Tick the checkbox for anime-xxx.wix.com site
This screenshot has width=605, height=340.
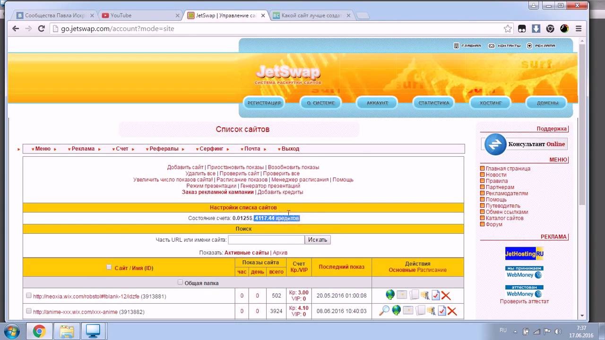(29, 311)
